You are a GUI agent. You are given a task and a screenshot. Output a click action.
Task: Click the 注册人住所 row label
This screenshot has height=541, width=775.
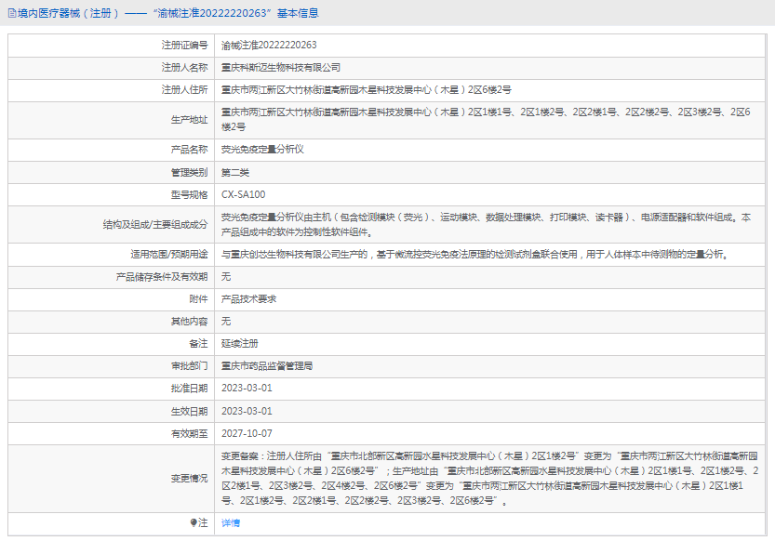pos(185,90)
